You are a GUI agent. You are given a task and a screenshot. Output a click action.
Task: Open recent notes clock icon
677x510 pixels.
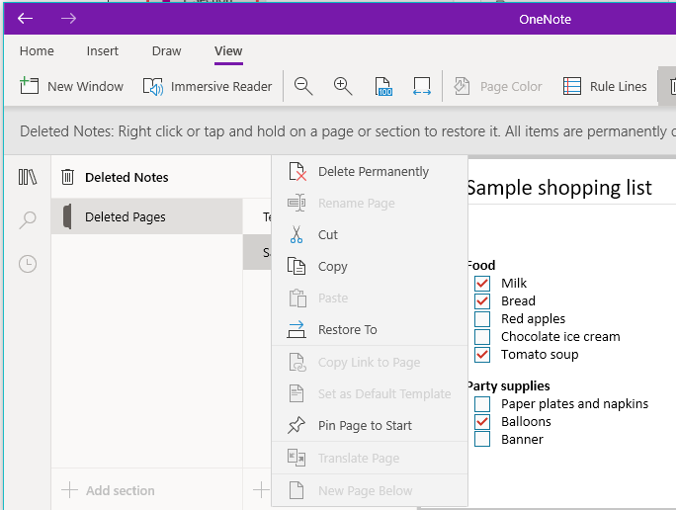click(x=28, y=264)
